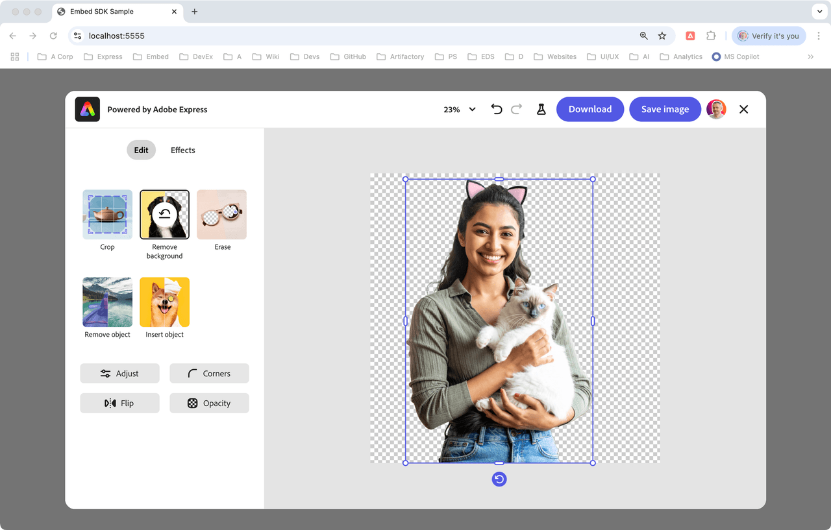This screenshot has width=831, height=530.
Task: Toggle the Remove background tool
Action: (164, 215)
